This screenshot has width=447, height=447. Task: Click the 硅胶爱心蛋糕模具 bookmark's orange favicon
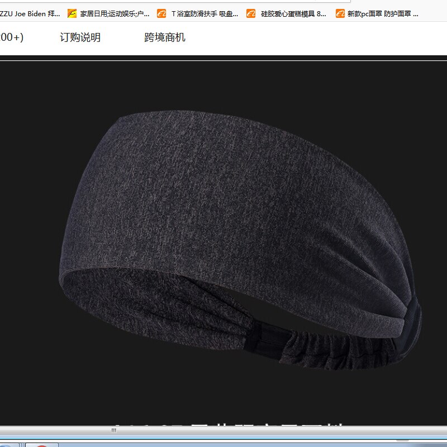coord(251,13)
